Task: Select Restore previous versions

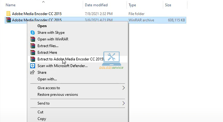Action: coord(57,95)
